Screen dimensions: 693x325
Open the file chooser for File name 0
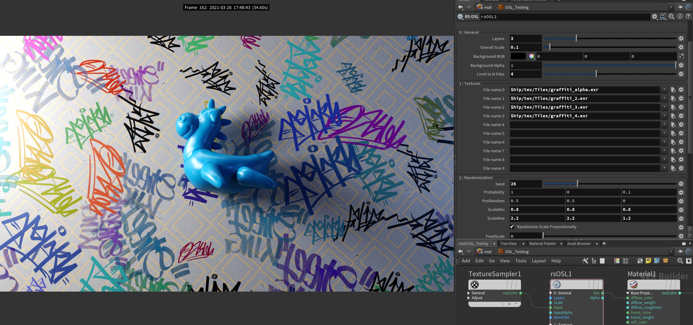click(x=673, y=90)
